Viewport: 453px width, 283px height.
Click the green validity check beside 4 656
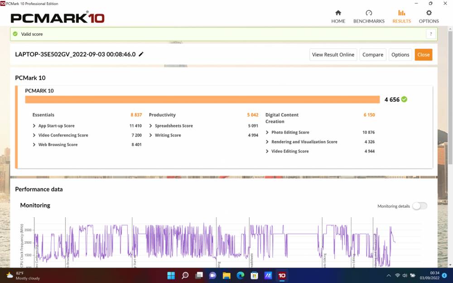pyautogui.click(x=404, y=99)
